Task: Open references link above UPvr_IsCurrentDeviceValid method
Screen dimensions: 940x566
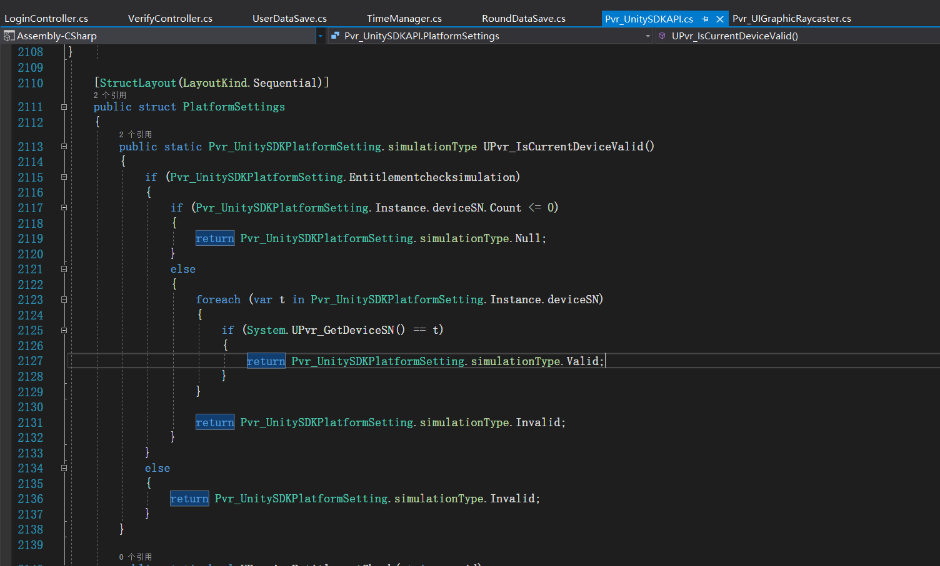Action: pos(136,134)
